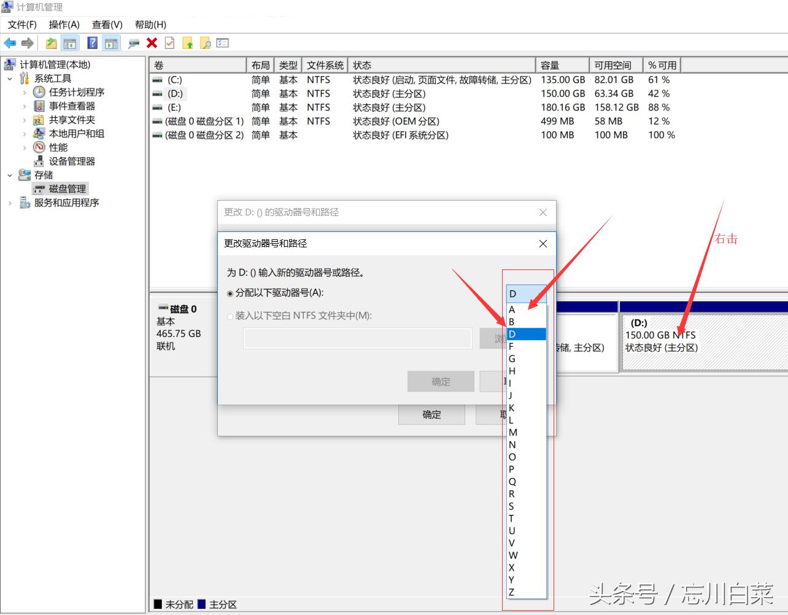Screen dimensions: 788x615
Task: Sort by the 状态 column header
Action: (x=442, y=65)
